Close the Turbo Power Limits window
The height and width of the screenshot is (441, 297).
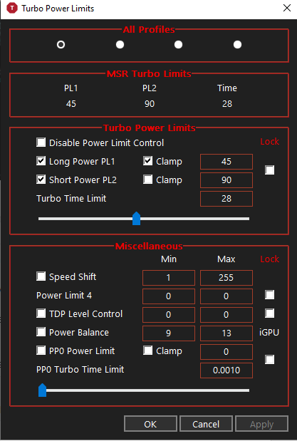287,8
